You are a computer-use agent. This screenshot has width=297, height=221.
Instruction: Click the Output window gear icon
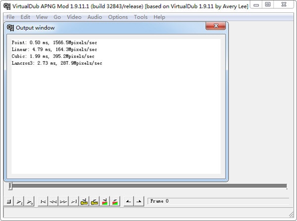click(x=10, y=28)
